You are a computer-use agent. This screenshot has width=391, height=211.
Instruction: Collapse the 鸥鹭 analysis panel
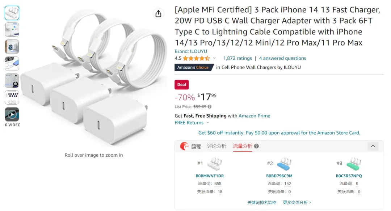point(373,146)
